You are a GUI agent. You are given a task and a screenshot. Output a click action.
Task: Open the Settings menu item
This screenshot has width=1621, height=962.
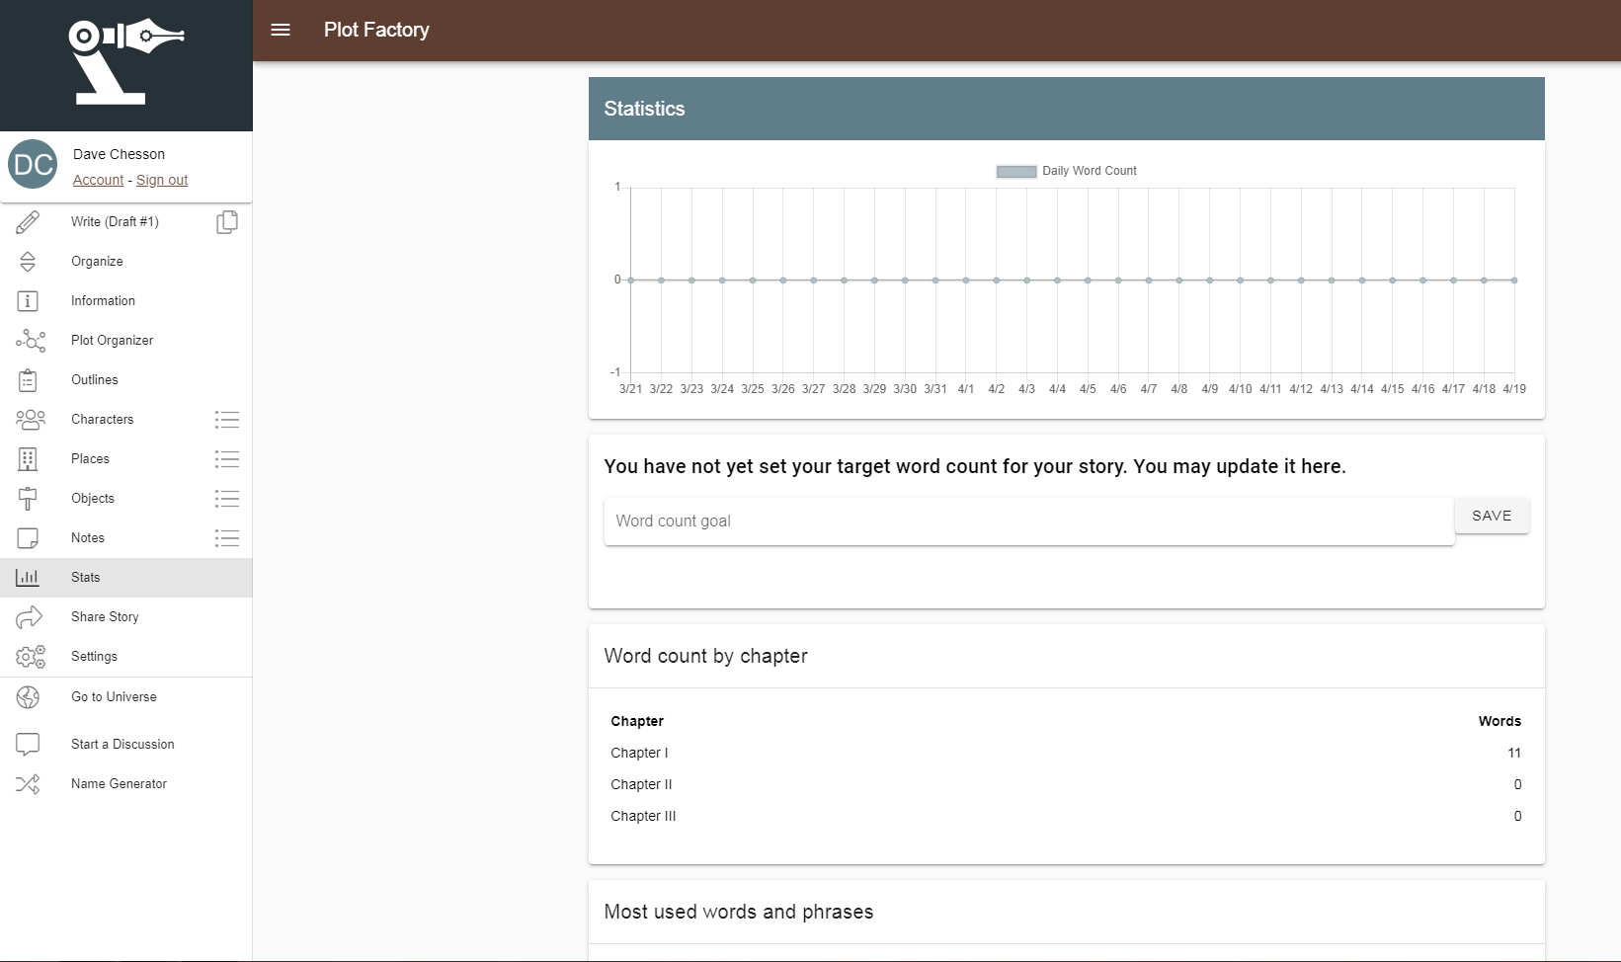[95, 656]
